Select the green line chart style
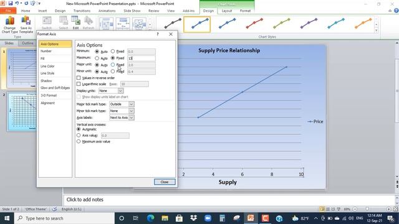Screen dimensions: 399x224 (x=282, y=24)
